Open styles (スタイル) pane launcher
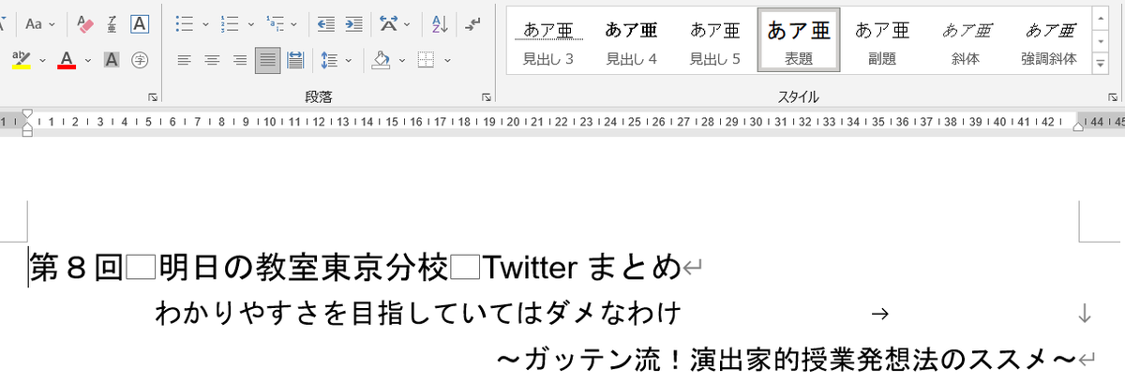 coord(1111,97)
